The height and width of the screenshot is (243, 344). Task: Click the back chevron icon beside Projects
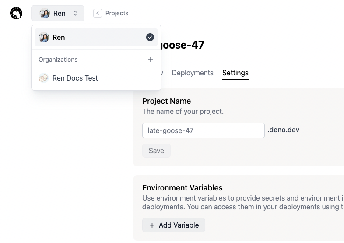point(97,13)
